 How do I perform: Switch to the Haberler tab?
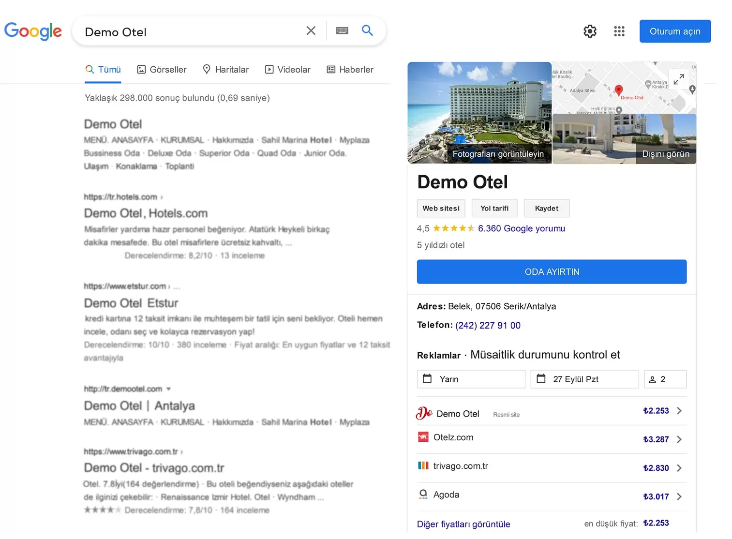coord(350,70)
